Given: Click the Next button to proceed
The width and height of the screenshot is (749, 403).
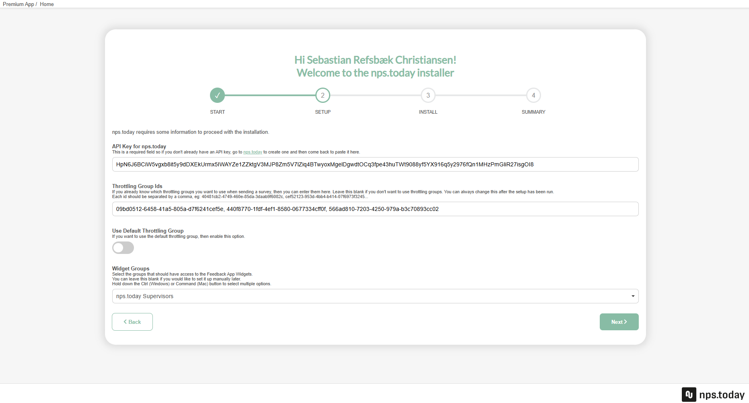Looking at the screenshot, I should pos(619,321).
